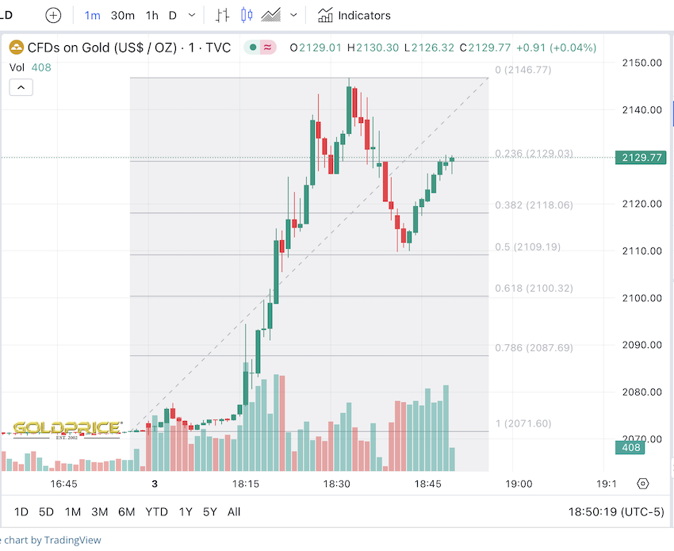The image size is (674, 551).
Task: Select the area chart style icon
Action: [271, 15]
